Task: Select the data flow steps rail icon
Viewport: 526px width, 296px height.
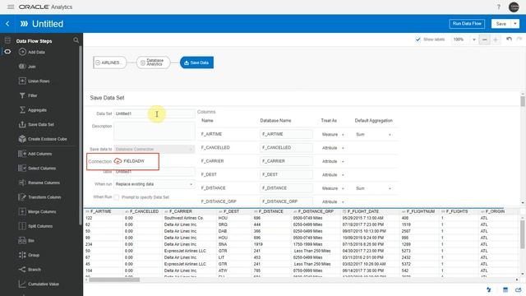Action: [7, 52]
